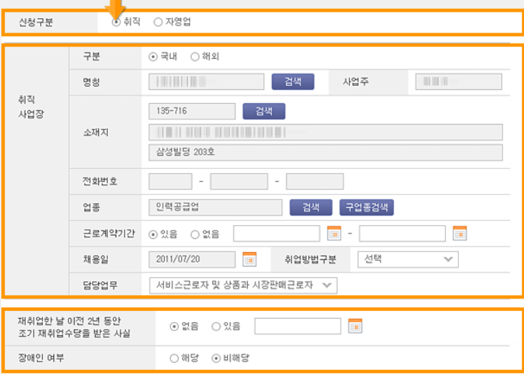Click postal code field showing 135-716
524x374 pixels.
(192, 112)
